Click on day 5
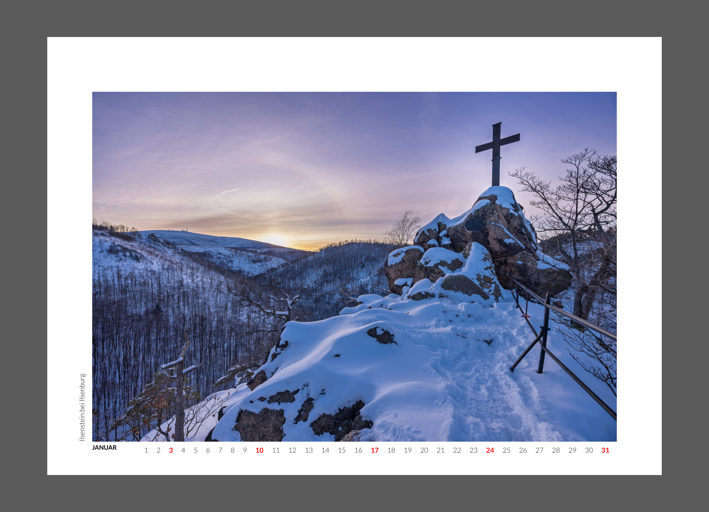 195,450
